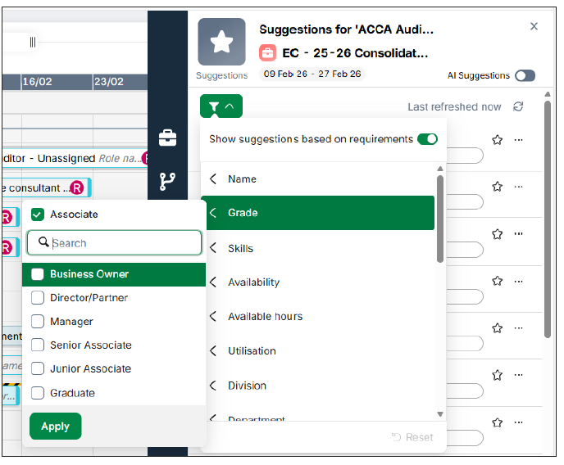564x465 pixels.
Task: Close the Suggestions panel
Action: click(534, 26)
